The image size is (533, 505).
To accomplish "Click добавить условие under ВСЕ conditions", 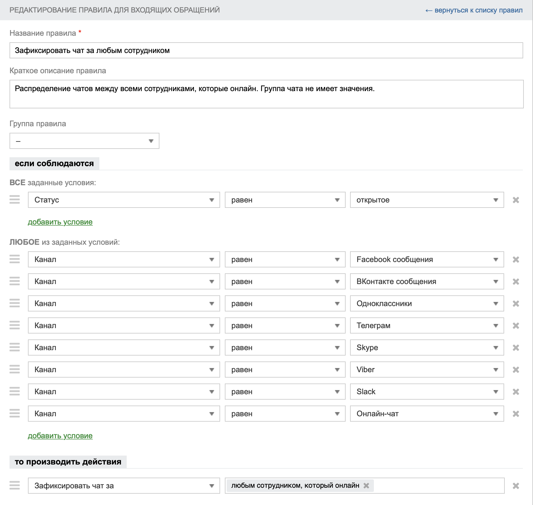I will tap(60, 222).
